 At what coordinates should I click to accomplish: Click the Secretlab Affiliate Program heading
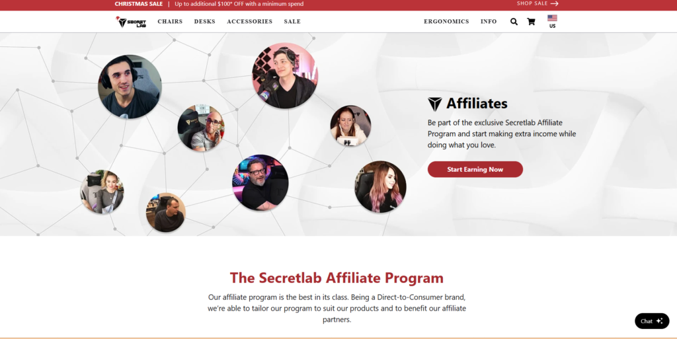[337, 278]
